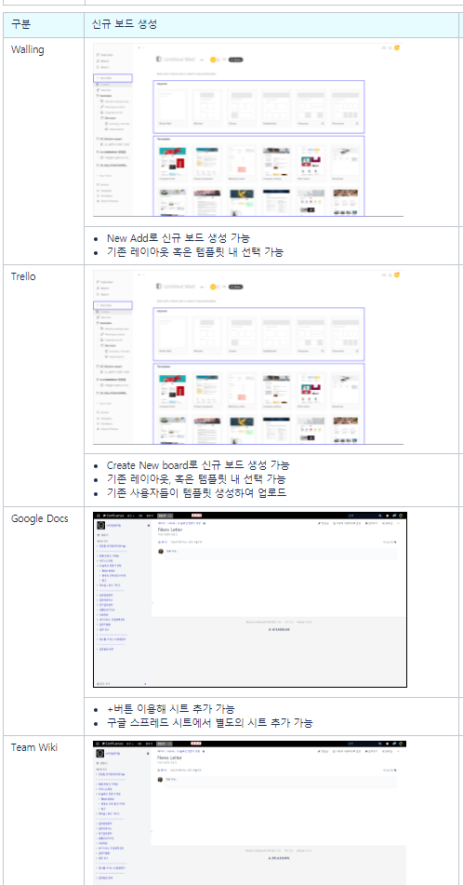This screenshot has height=885, width=463.
Task: Select text 'New Add로 신규 보드 생성 가능'
Action: point(179,237)
